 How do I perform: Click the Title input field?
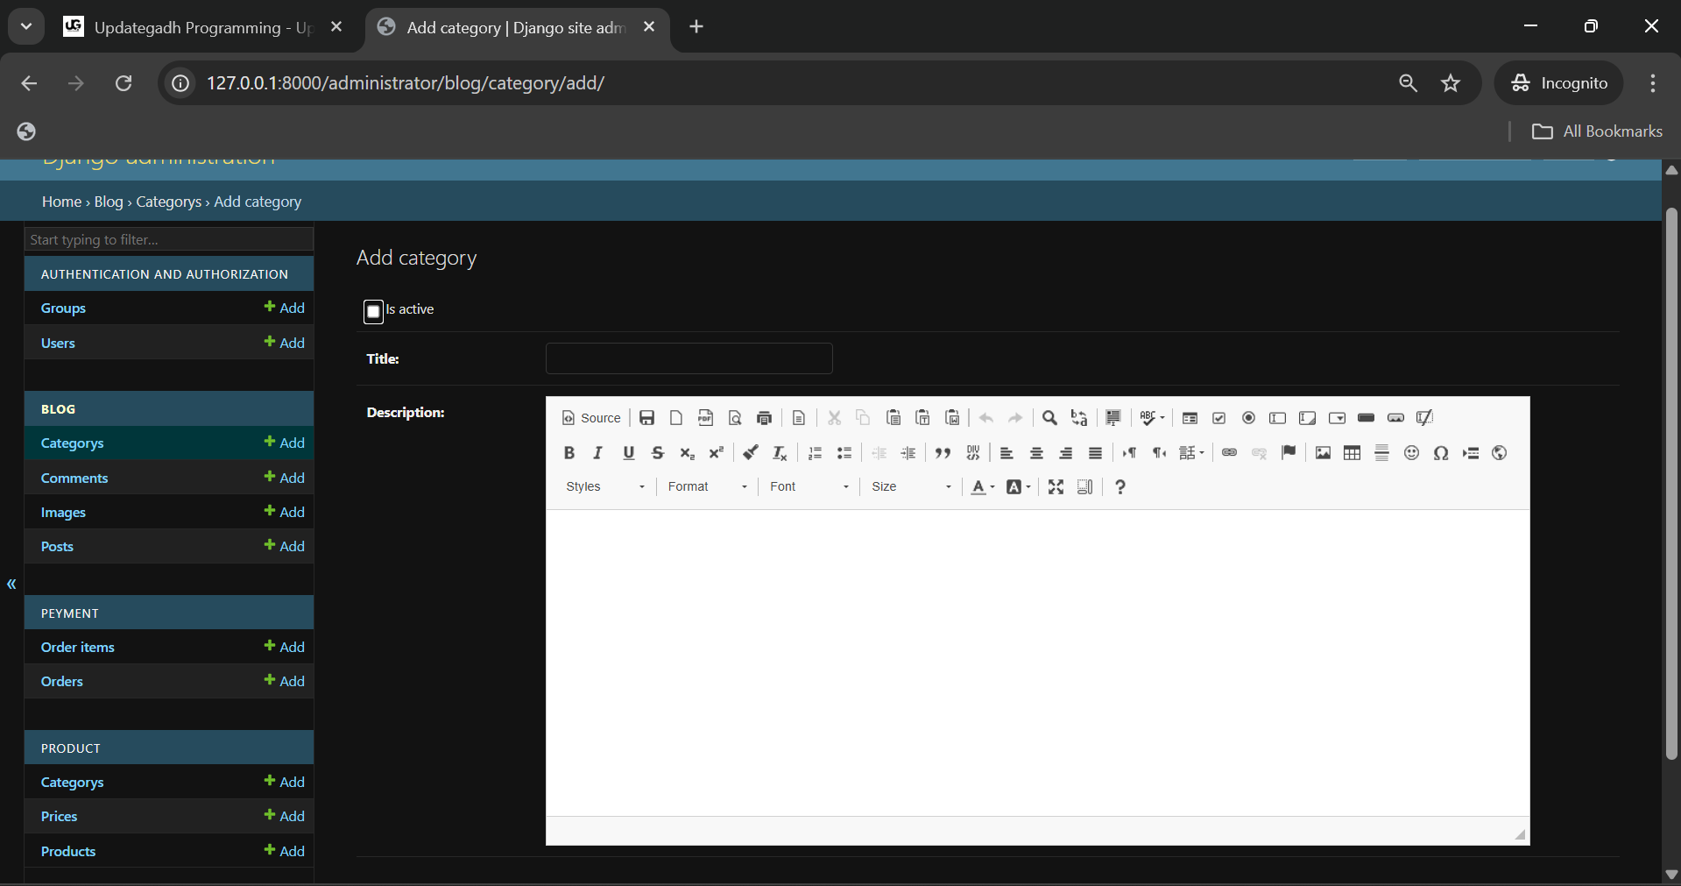689,358
